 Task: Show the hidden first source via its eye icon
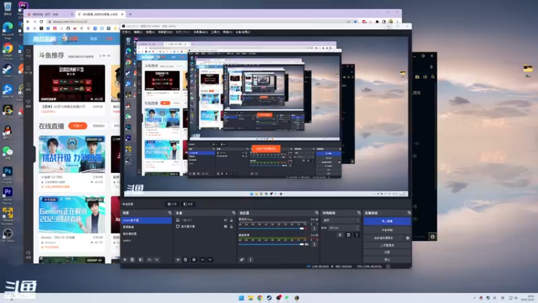point(225,220)
